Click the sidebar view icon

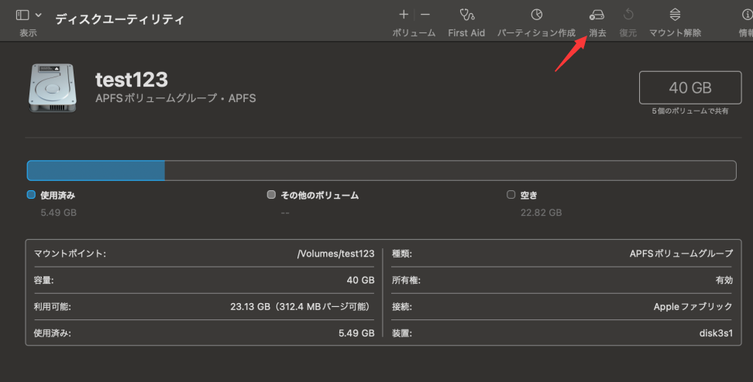coord(22,15)
